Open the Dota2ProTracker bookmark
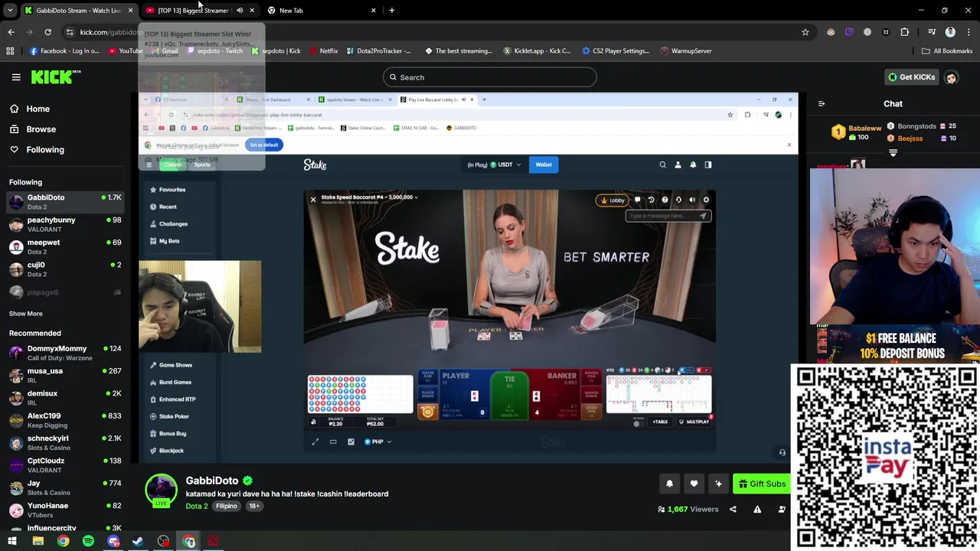Image resolution: width=980 pixels, height=551 pixels. click(x=378, y=51)
